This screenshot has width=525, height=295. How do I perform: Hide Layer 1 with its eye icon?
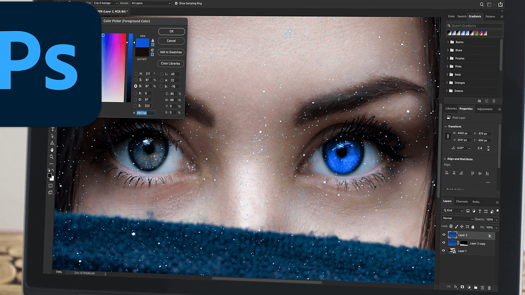[444, 251]
